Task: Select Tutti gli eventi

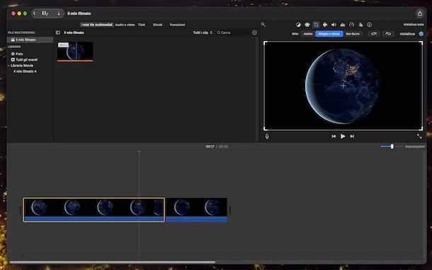Action: pos(24,59)
